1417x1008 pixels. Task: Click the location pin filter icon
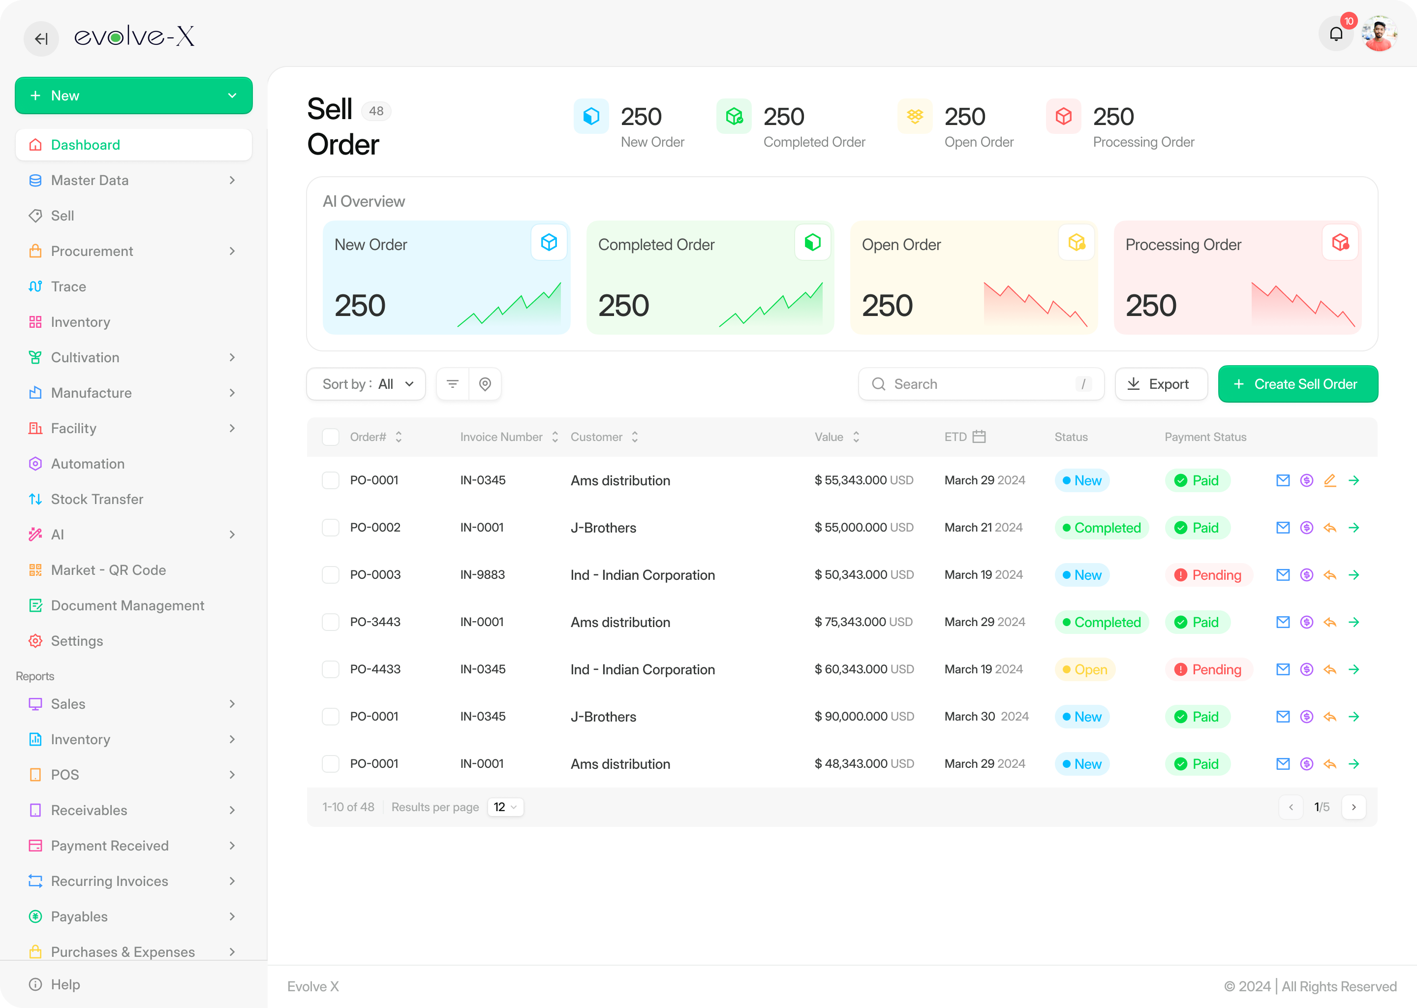485,384
